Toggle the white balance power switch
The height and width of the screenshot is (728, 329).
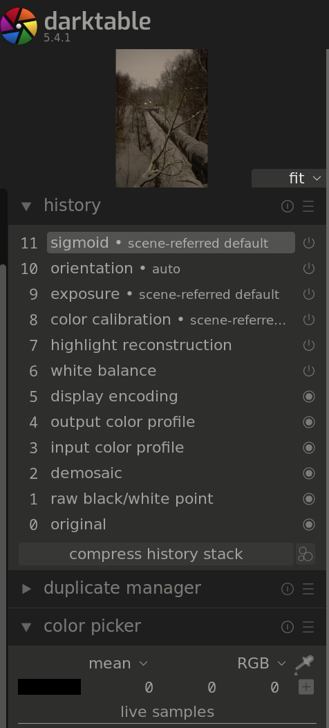[308, 370]
